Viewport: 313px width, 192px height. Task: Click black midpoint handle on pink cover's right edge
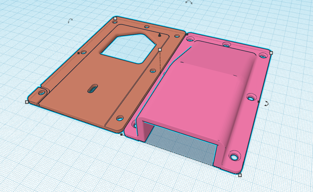point(259,102)
